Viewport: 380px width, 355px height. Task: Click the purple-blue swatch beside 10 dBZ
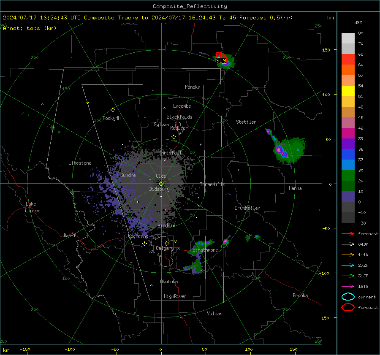[x=348, y=197]
